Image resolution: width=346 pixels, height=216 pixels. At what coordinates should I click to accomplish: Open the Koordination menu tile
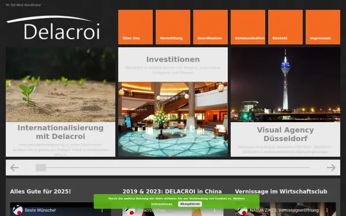(x=210, y=27)
